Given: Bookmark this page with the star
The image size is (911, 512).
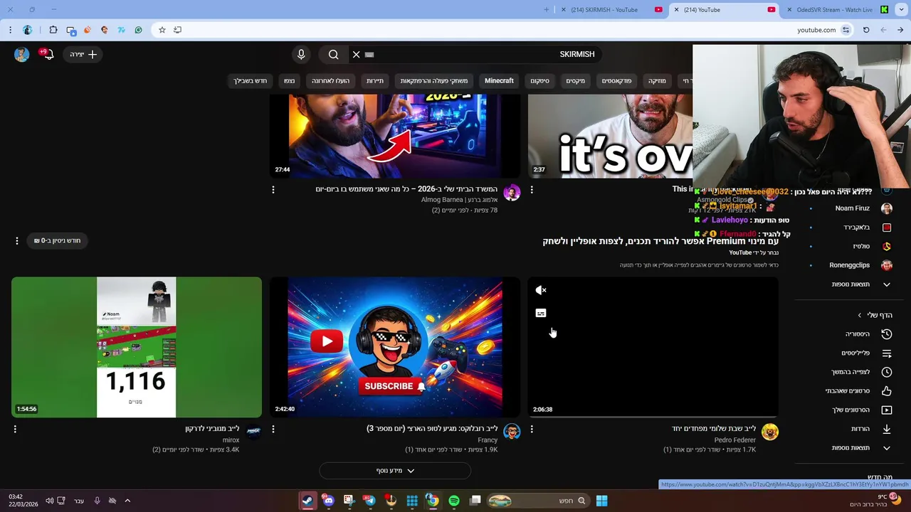Looking at the screenshot, I should pyautogui.click(x=162, y=30).
